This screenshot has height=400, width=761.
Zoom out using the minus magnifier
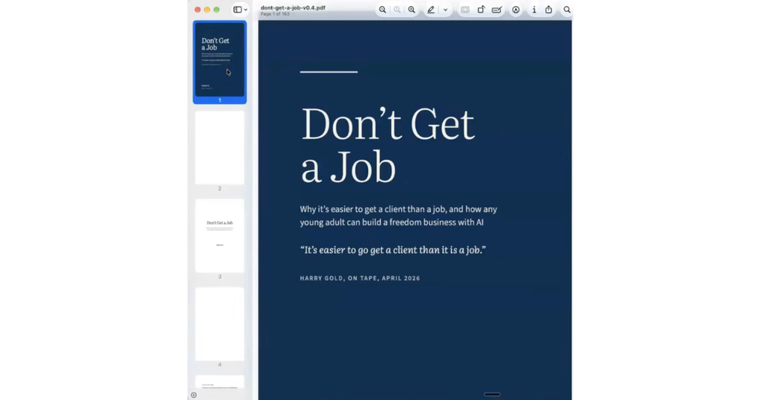pos(383,10)
